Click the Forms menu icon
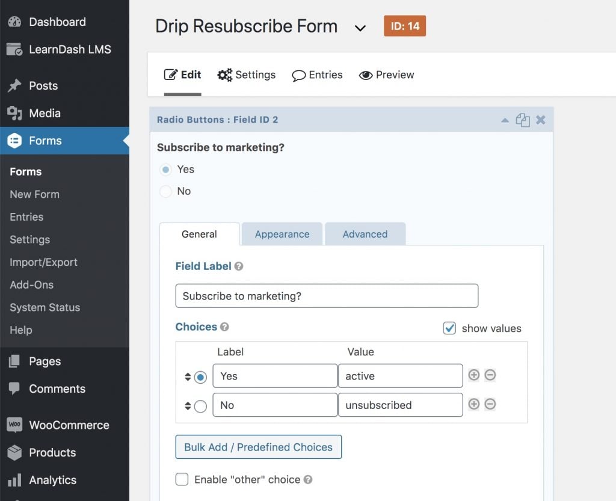This screenshot has height=501, width=616. coord(14,141)
